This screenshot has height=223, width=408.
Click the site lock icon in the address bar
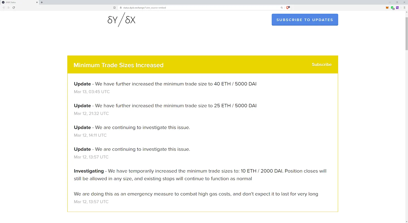coord(121,8)
